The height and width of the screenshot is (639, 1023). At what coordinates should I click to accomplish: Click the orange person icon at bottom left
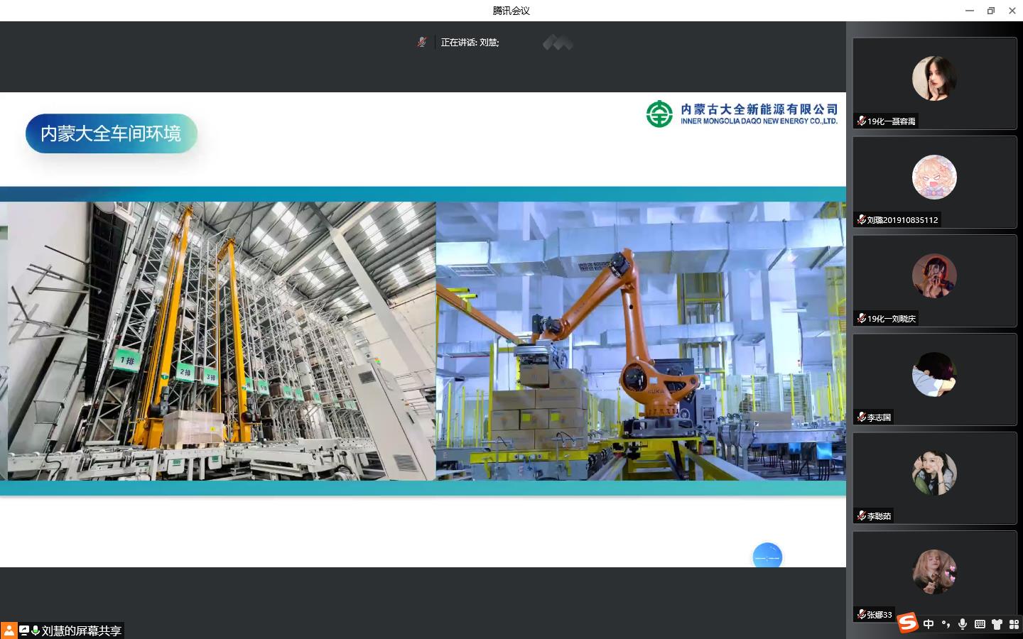pyautogui.click(x=9, y=630)
